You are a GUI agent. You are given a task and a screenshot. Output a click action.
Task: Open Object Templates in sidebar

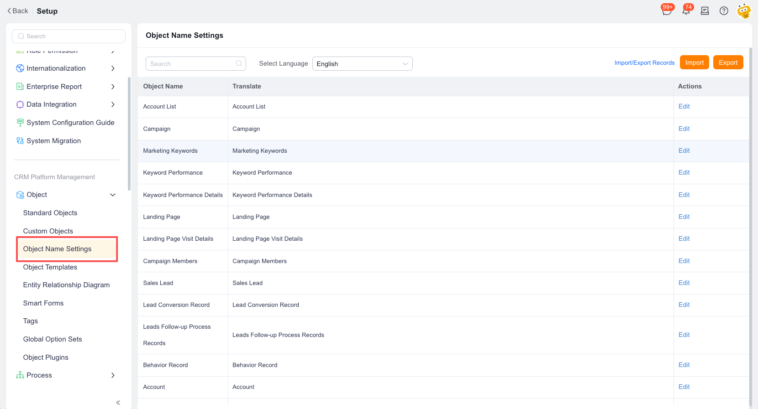50,267
